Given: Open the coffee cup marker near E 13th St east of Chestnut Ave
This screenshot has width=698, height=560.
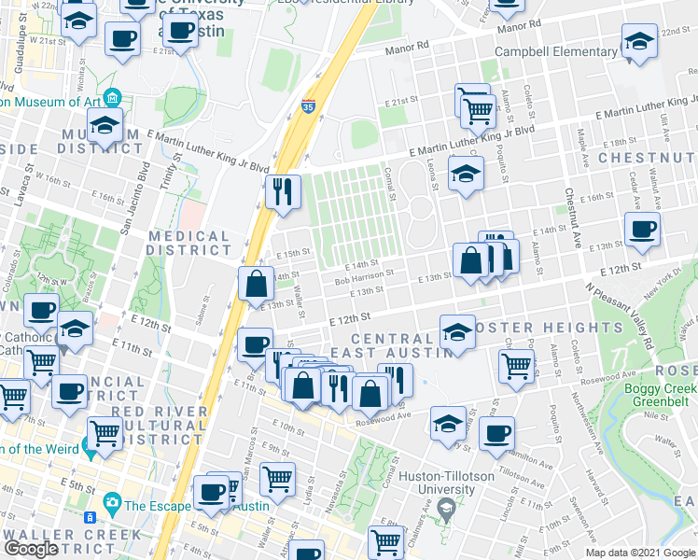Looking at the screenshot, I should (x=642, y=230).
